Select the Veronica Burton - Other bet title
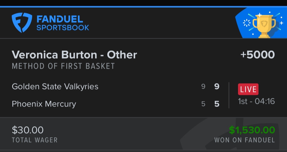The image size is (287, 152). [74, 55]
